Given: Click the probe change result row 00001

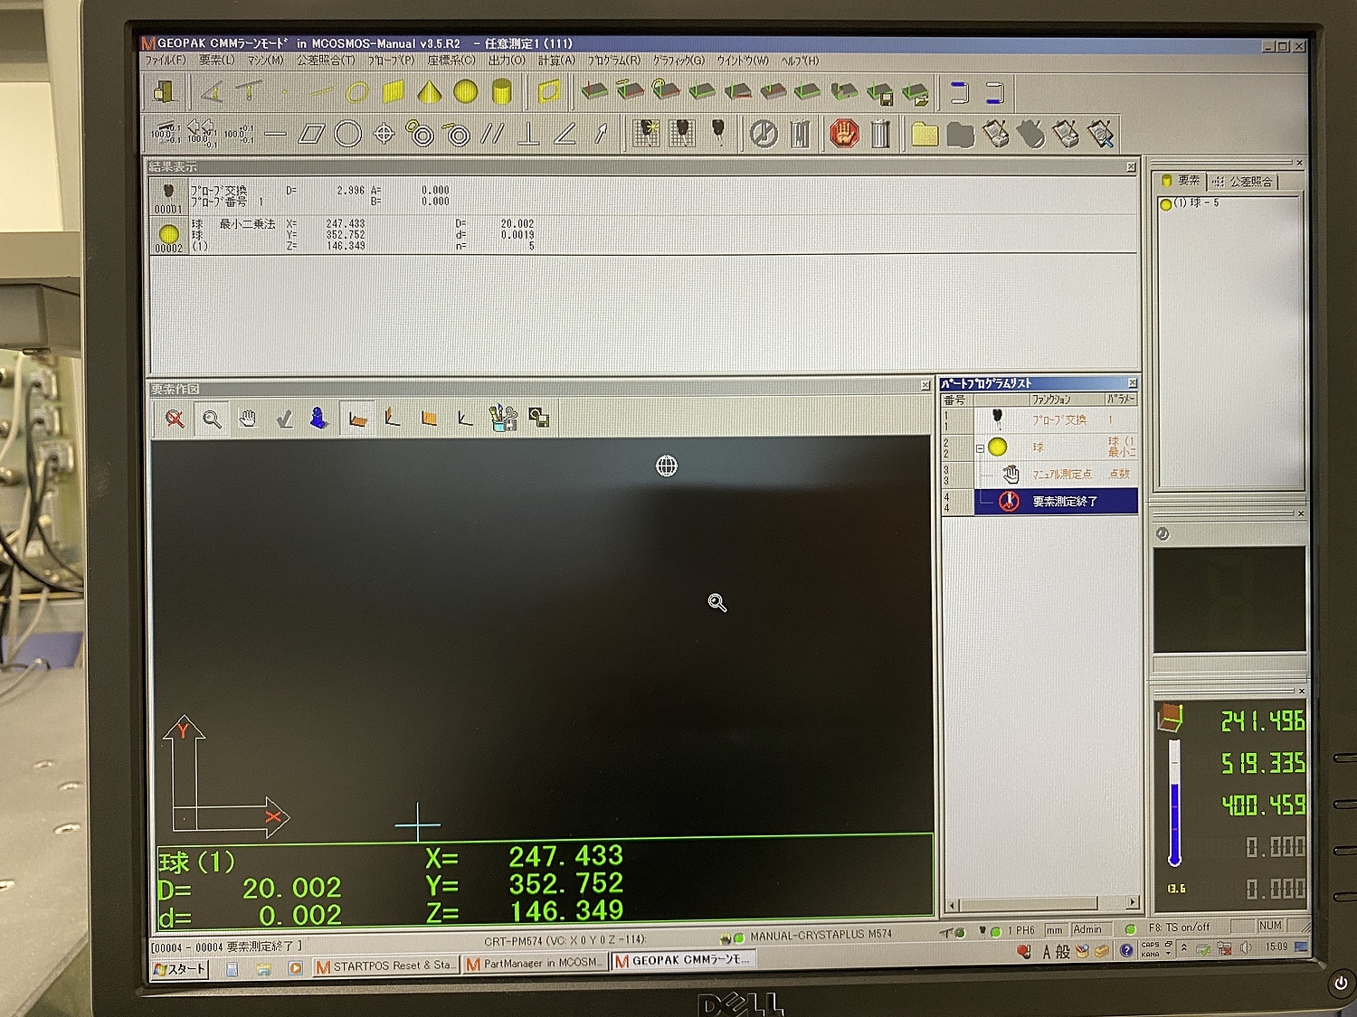Looking at the screenshot, I should 642,197.
